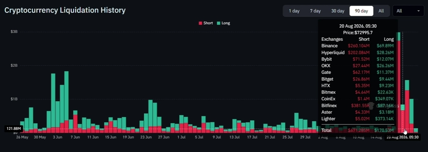Select the 90 day range tab
428x152 pixels.
[x=361, y=11]
